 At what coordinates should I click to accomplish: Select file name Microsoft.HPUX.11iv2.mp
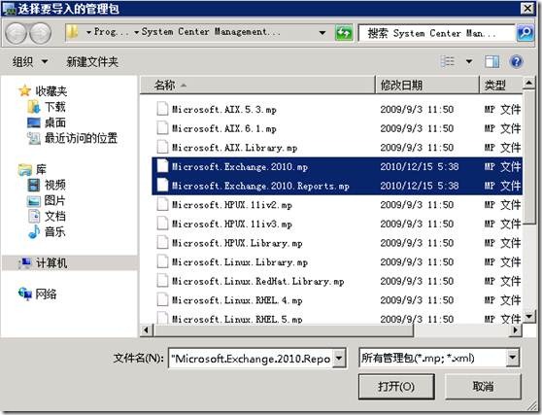(232, 205)
